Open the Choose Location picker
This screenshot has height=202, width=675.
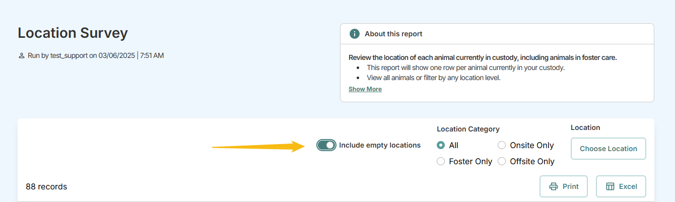click(x=609, y=149)
